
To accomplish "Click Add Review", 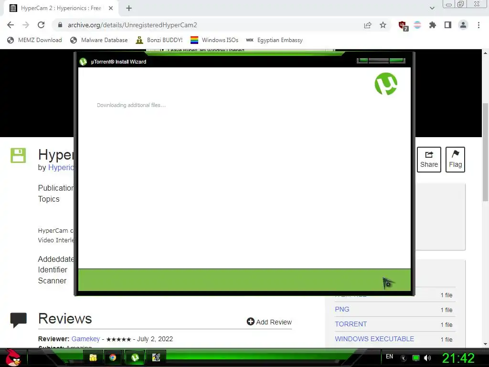I will tap(269, 322).
